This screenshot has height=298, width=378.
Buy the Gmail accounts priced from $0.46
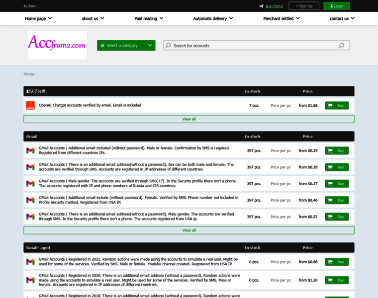pyautogui.click(x=337, y=200)
